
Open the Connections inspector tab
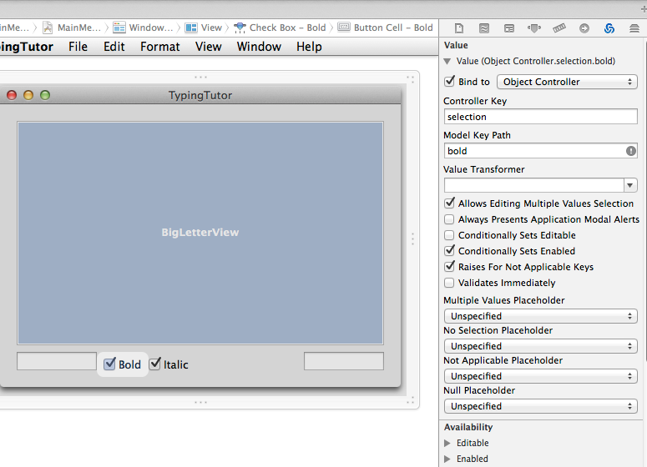click(584, 28)
